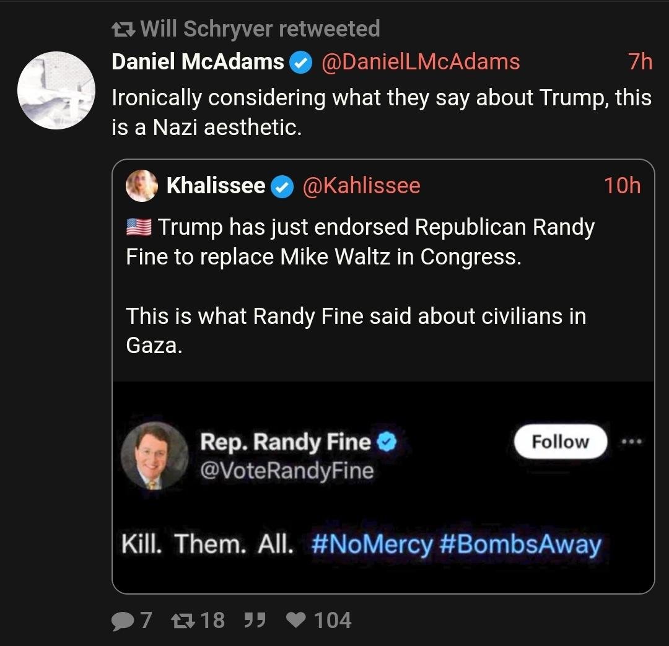
Task: Open the @DanielLMcAdams handle link
Action: pyautogui.click(x=419, y=62)
